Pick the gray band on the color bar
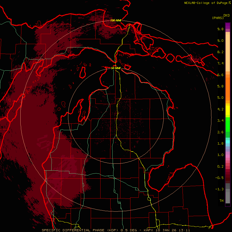 228,194
